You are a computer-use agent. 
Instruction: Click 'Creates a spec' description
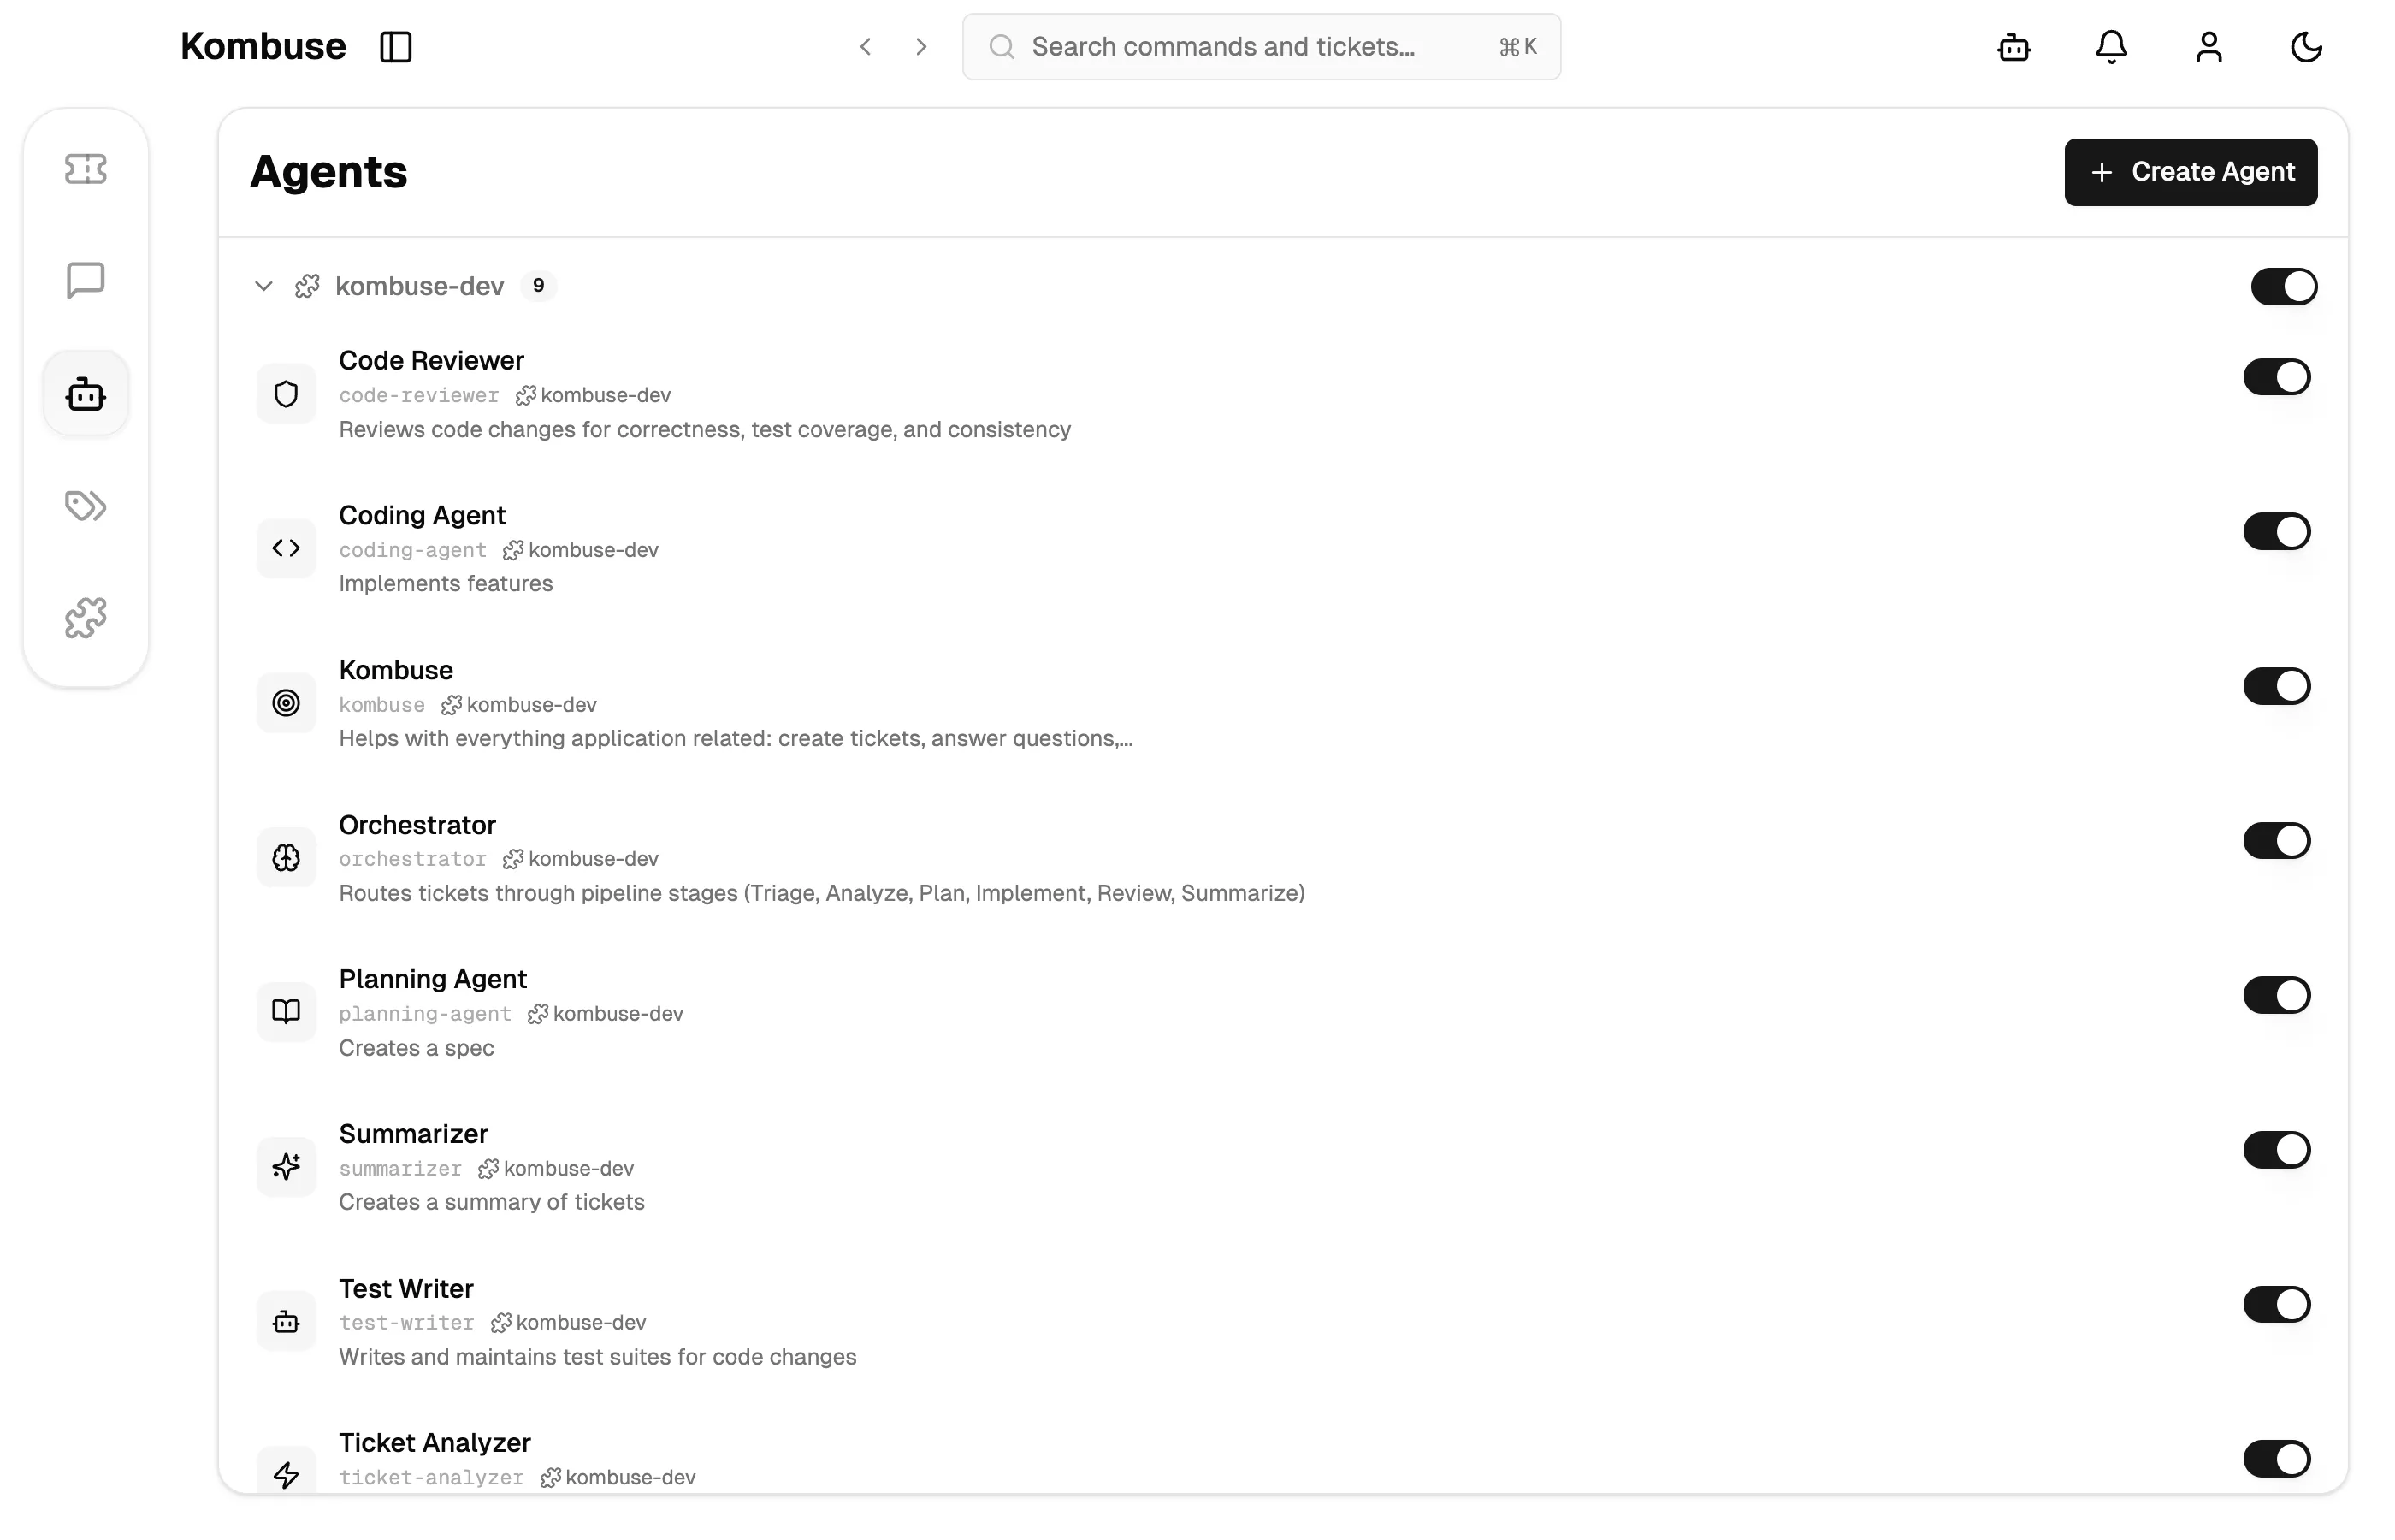416,1048
